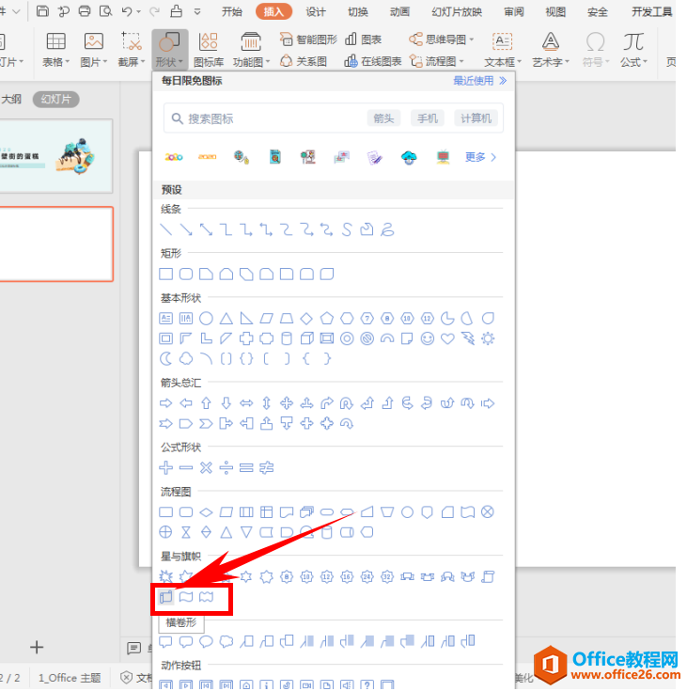This screenshot has width=687, height=691.
Task: Click the 更多 more icons link
Action: [481, 157]
